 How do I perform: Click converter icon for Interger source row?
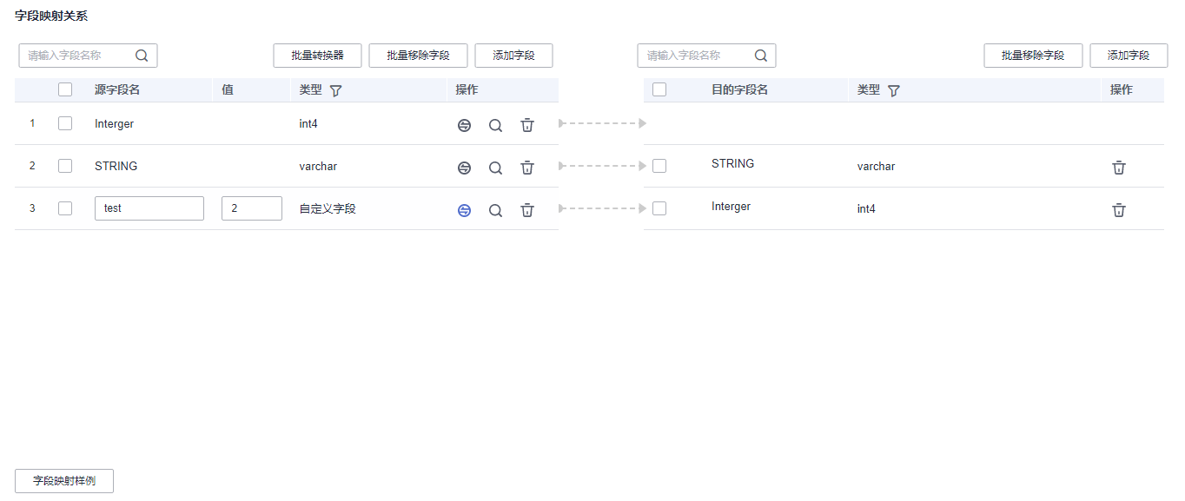point(464,125)
